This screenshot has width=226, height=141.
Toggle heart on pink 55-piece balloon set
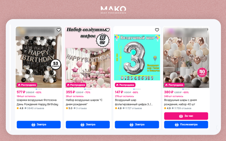[x=108, y=30]
